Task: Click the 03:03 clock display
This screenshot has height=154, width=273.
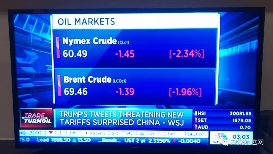Action: tap(241, 136)
